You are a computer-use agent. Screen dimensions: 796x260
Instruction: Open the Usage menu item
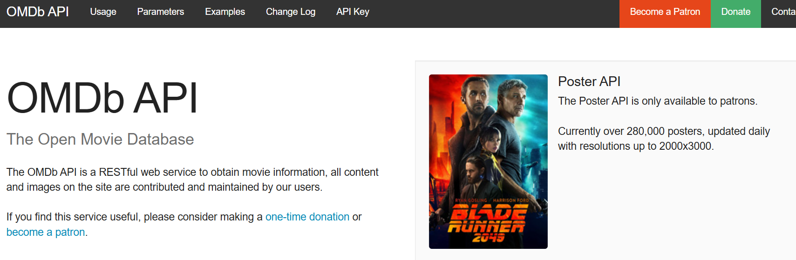point(103,12)
